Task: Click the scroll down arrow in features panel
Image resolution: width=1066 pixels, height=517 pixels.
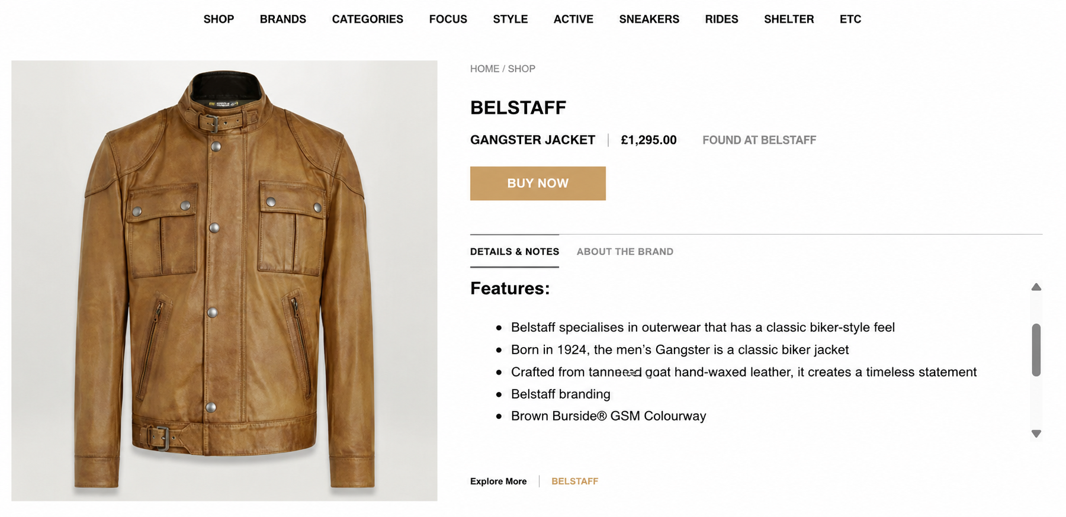Action: click(x=1036, y=433)
